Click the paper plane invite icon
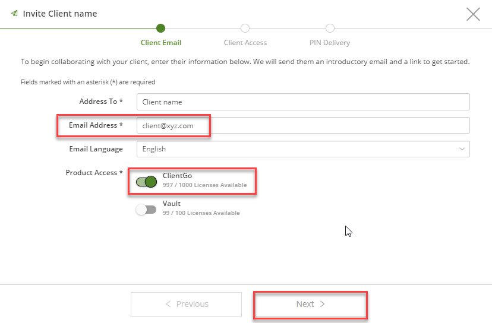This screenshot has height=323, width=492. click(x=14, y=13)
